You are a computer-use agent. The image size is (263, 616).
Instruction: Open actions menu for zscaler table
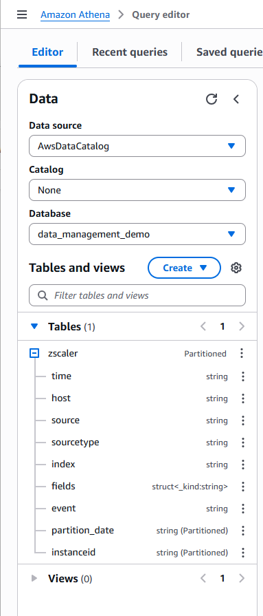pos(242,353)
